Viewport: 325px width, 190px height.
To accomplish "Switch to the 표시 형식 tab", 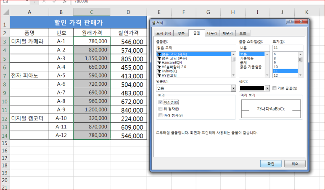I will pos(164,33).
